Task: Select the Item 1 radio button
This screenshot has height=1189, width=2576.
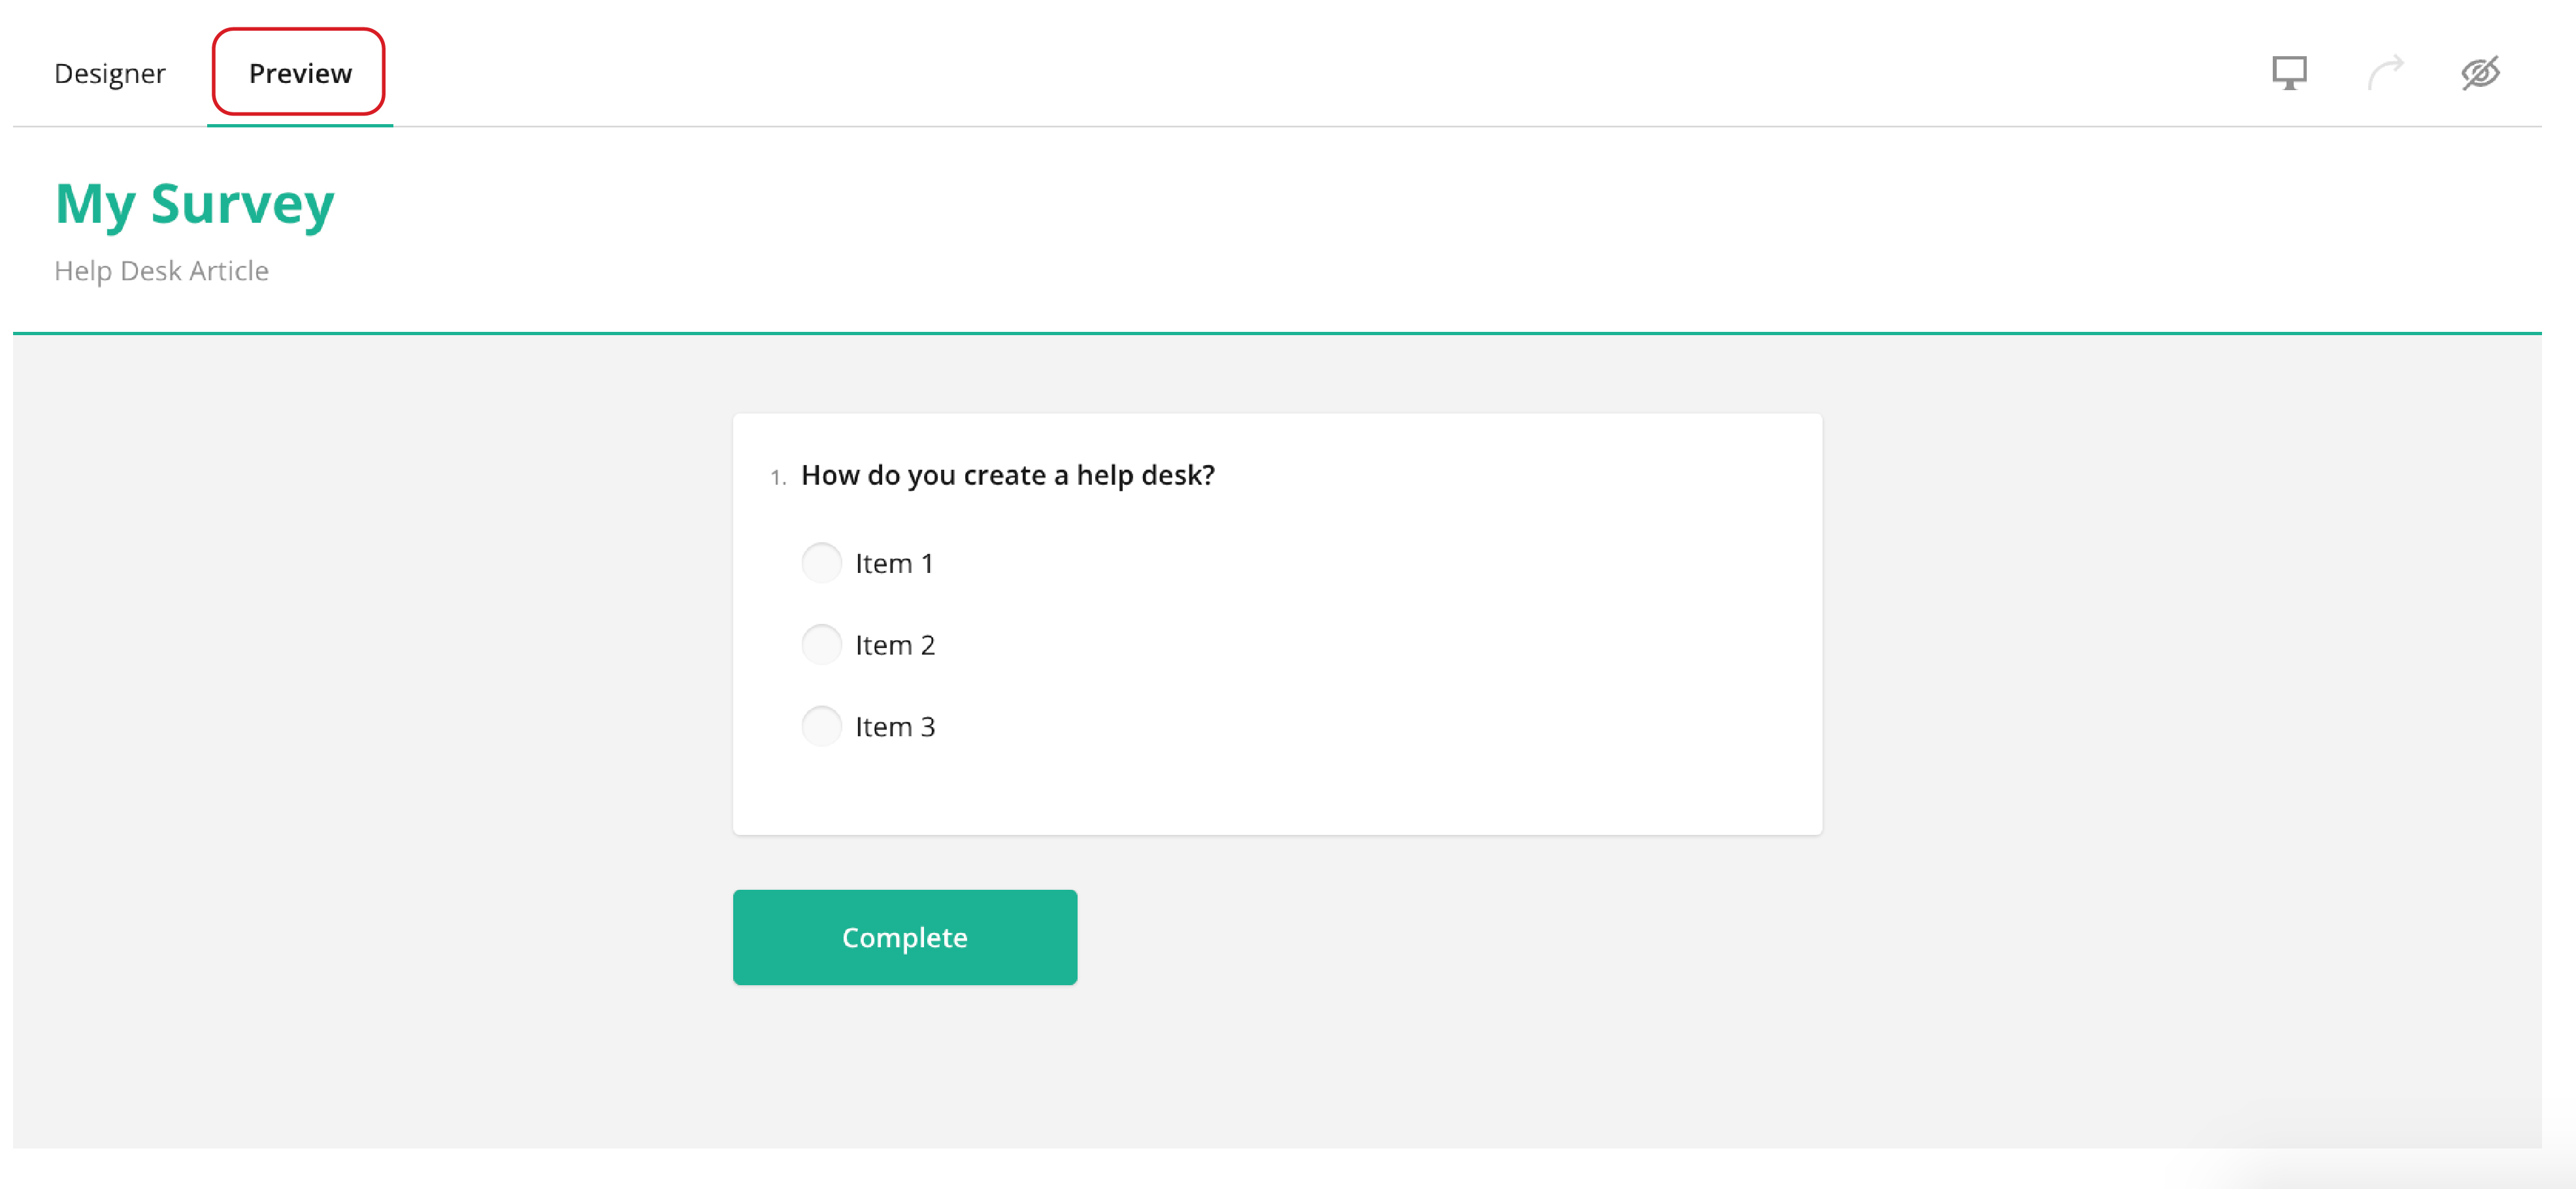Action: point(821,563)
